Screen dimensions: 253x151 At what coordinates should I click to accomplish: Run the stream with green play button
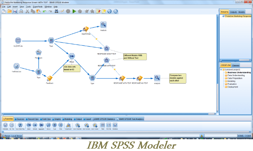point(74,11)
